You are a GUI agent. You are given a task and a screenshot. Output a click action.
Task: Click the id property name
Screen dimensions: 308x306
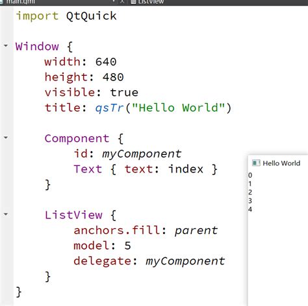tap(81, 154)
